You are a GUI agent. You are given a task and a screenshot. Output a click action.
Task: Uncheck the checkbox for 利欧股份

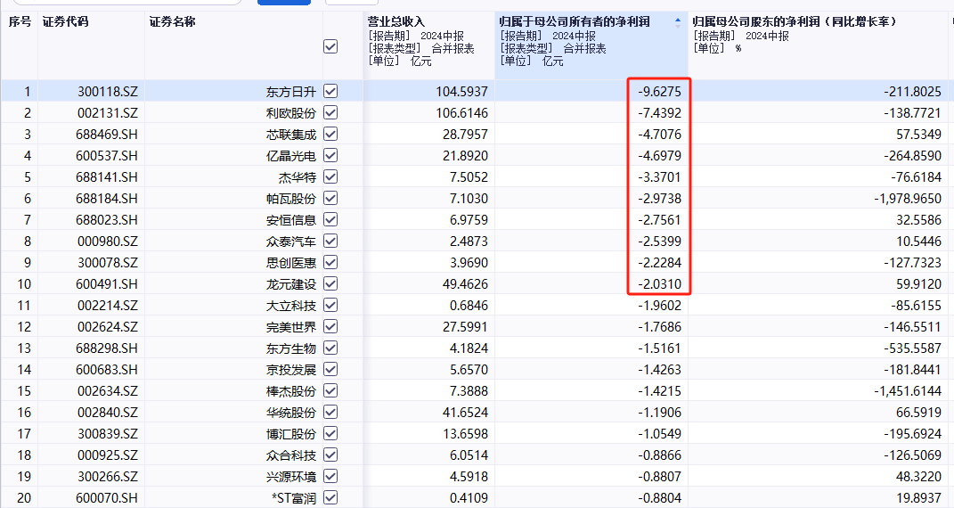pos(330,112)
